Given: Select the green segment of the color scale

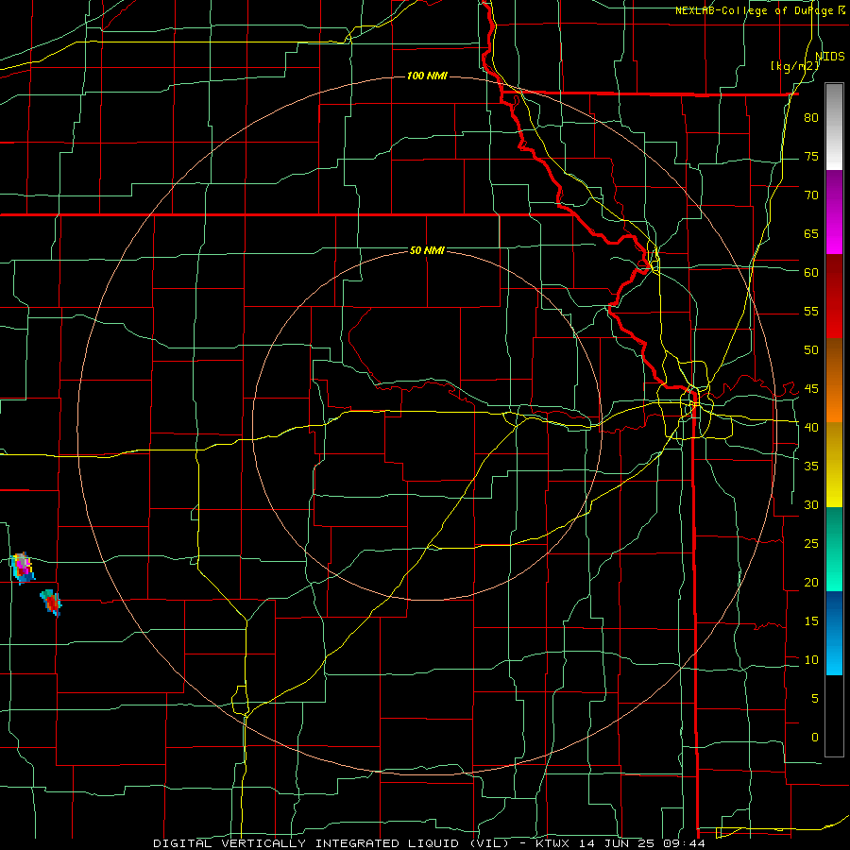Looking at the screenshot, I should click(x=834, y=549).
